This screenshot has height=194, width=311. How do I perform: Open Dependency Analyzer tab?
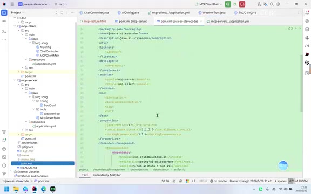coord(107,175)
